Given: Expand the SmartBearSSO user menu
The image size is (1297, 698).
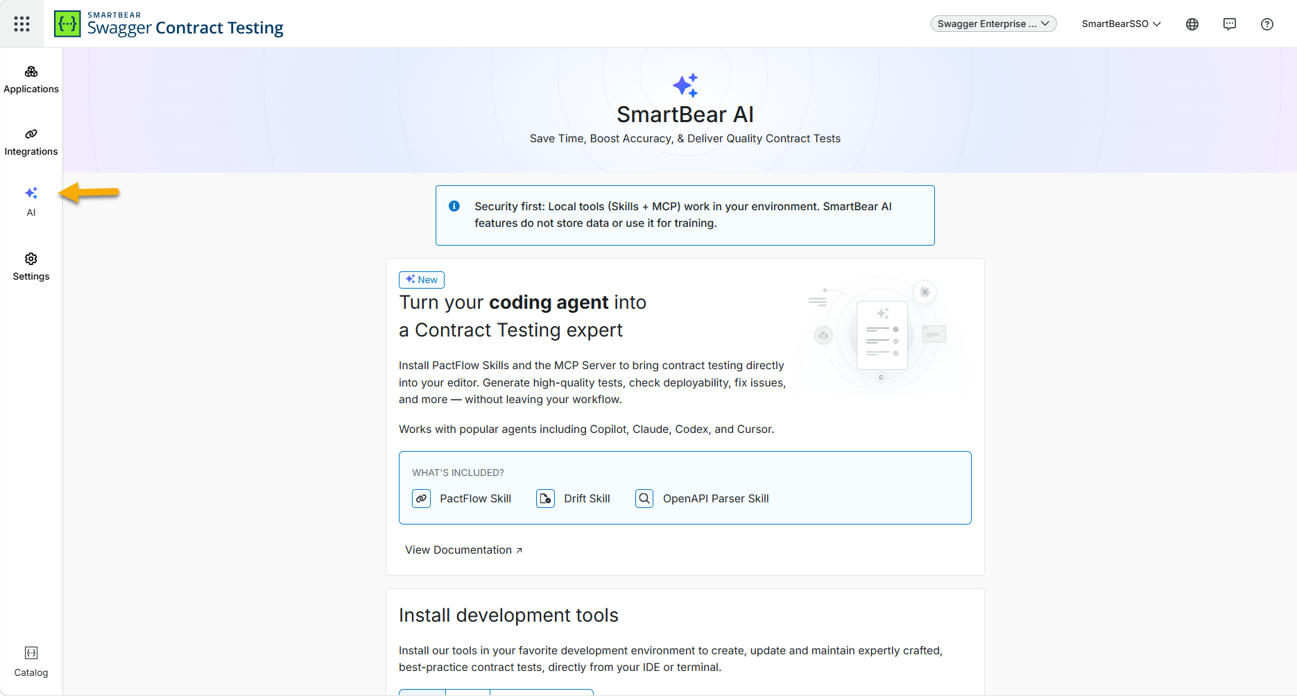Looking at the screenshot, I should coord(1121,24).
